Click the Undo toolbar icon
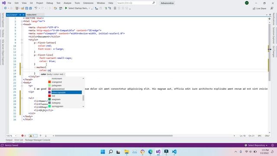Viewport: 277px width, 156px height. click(x=36, y=8)
